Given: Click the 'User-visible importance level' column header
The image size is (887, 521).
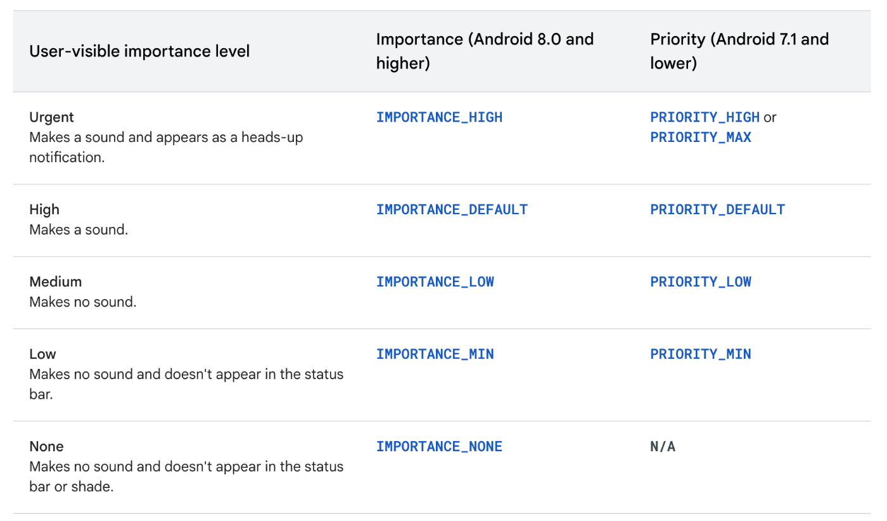Looking at the screenshot, I should [139, 51].
